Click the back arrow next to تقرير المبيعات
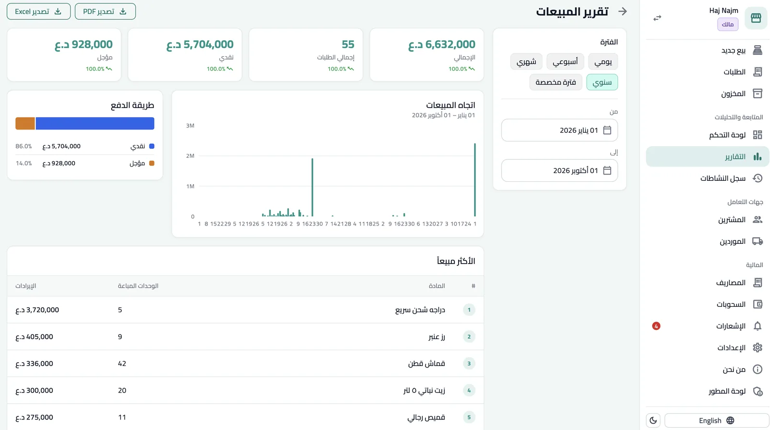 point(623,11)
